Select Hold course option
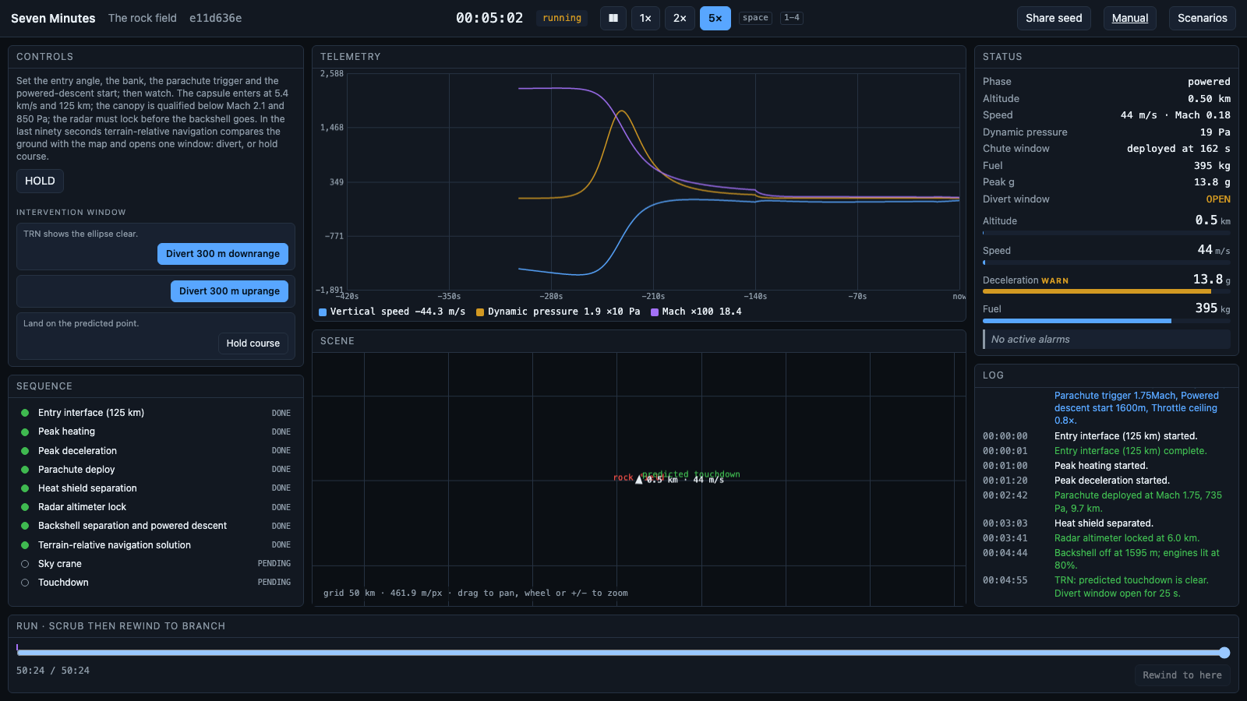 pyautogui.click(x=253, y=343)
